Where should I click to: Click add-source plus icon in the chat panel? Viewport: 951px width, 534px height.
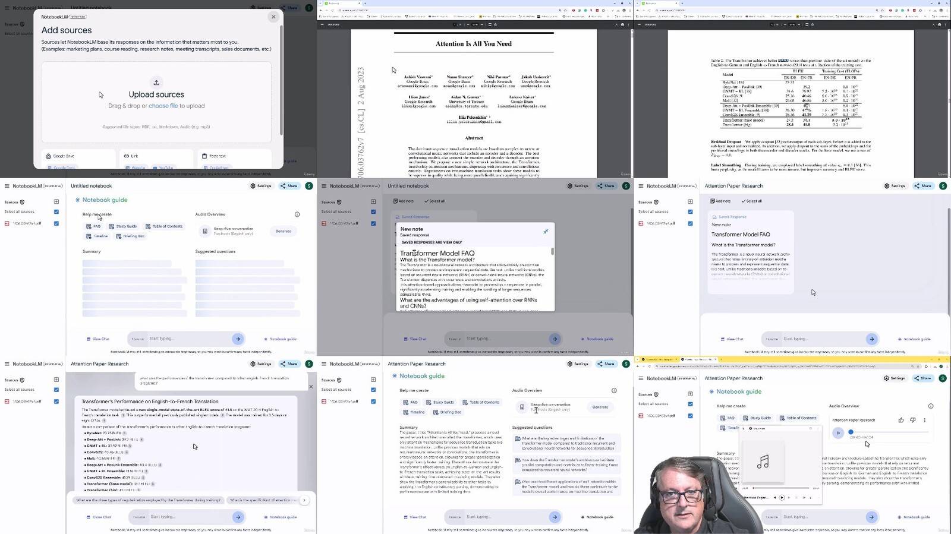tap(56, 380)
